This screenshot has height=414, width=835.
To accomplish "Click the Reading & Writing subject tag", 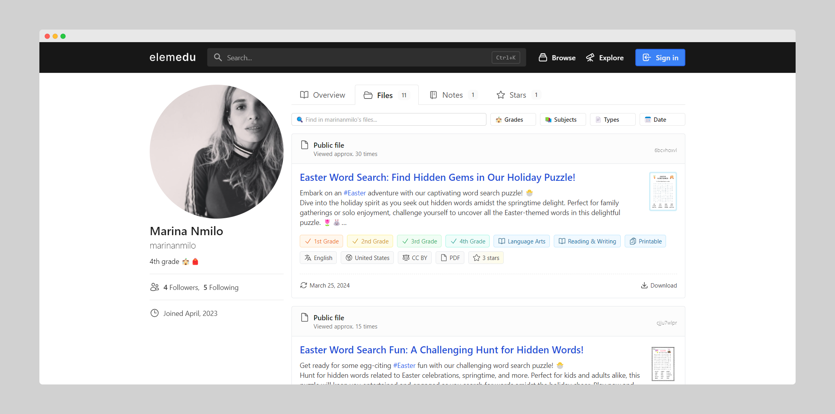I will tap(587, 241).
